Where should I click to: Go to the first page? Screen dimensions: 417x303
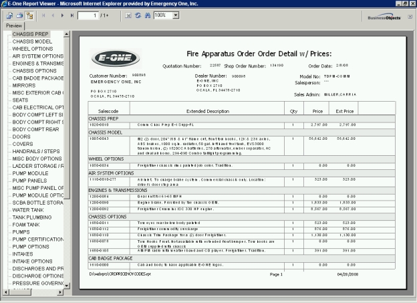coord(43,15)
